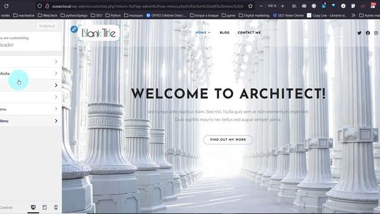Viewport: 380px width, 214px height.
Task: Zoom in with the plus icon
Action: 283,6
